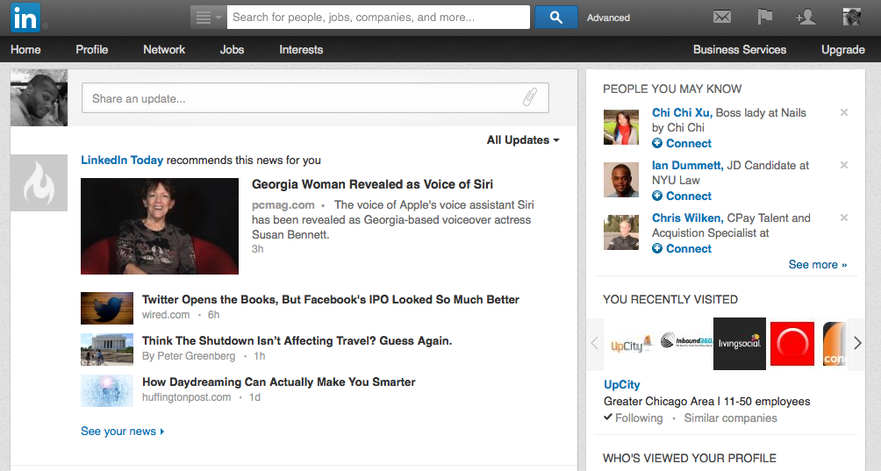Click Who's Viewed Your Profile heading
881x471 pixels.
(x=690, y=458)
